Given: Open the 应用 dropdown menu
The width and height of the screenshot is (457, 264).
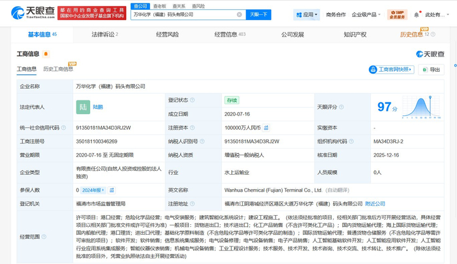Looking at the screenshot, I should (x=307, y=14).
